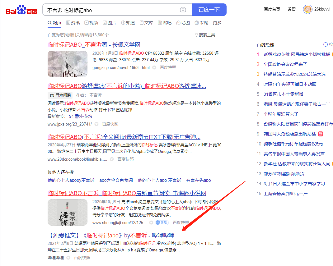The image size is (333, 266).
Task: Switch to the 采购 tab
Action: pyautogui.click(x=201, y=23)
